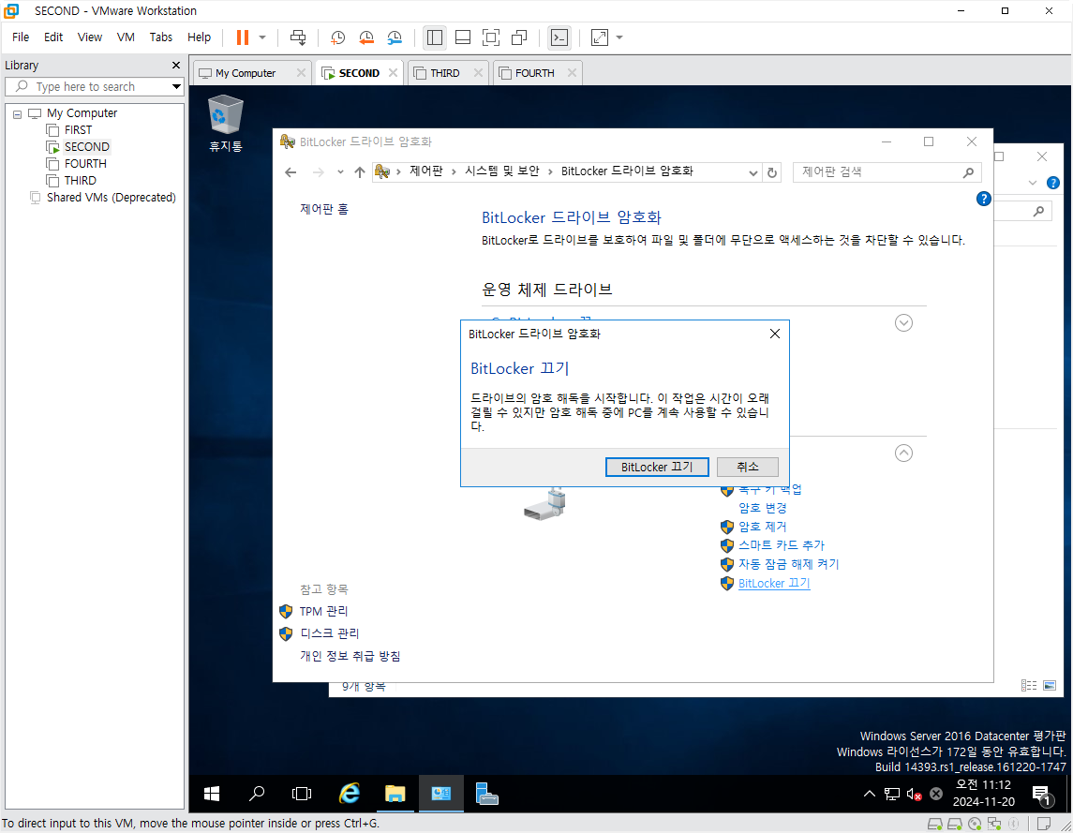1073x833 pixels.
Task: Open the VM menu
Action: click(x=126, y=37)
